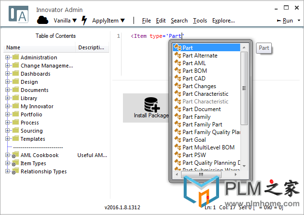Click the icon beside Part Goal
This screenshot has height=215, width=304.
(178, 140)
